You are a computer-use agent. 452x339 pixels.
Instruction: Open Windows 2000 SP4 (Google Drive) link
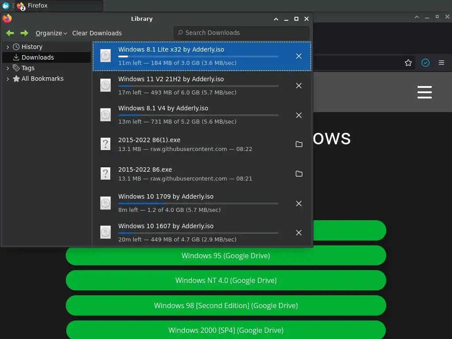[226, 330]
